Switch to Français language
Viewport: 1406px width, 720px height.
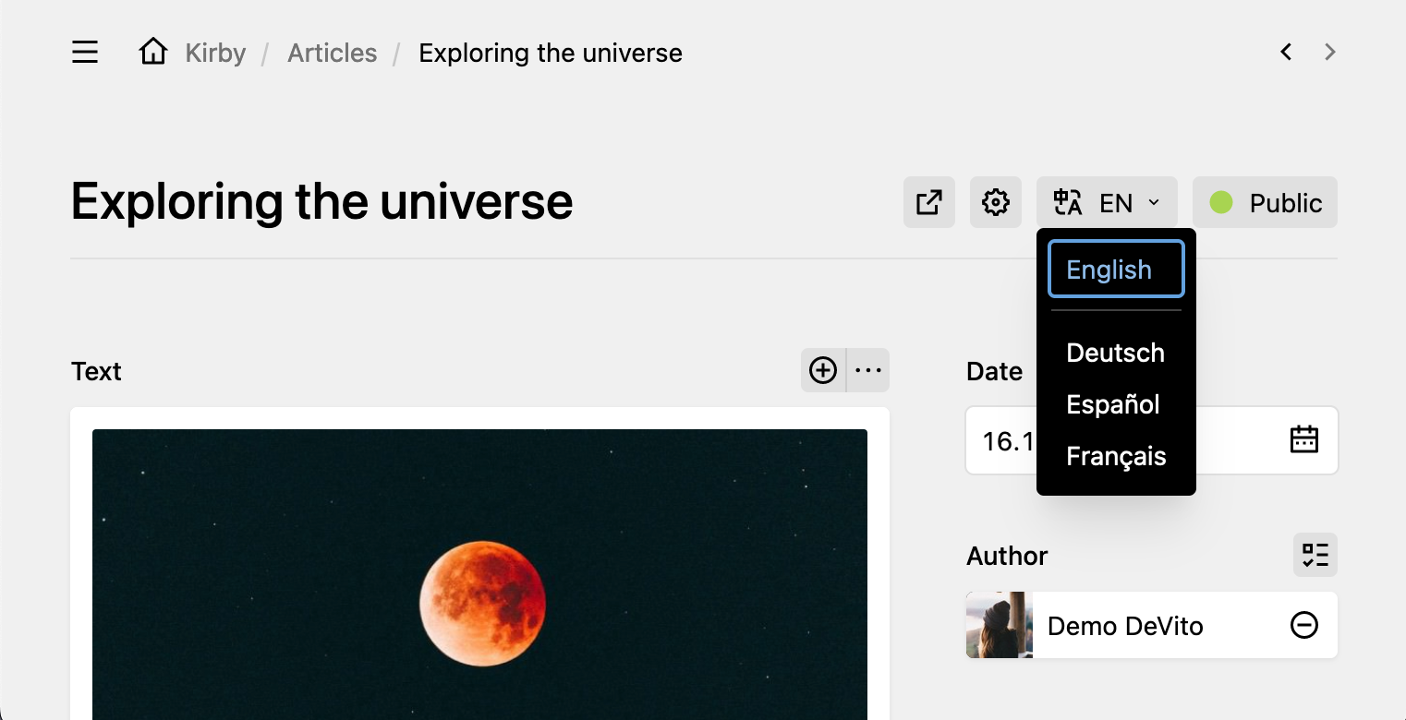click(1116, 456)
